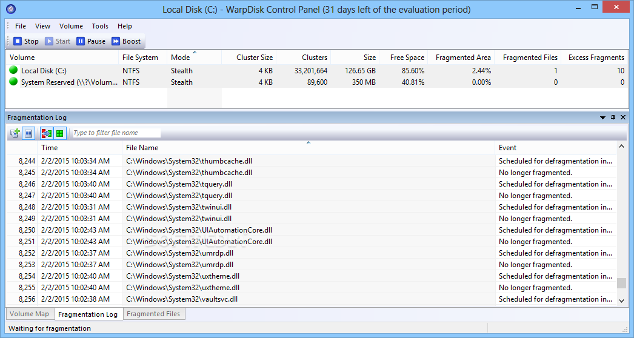Sort the log by Time column header
This screenshot has height=338, width=634.
click(80, 148)
